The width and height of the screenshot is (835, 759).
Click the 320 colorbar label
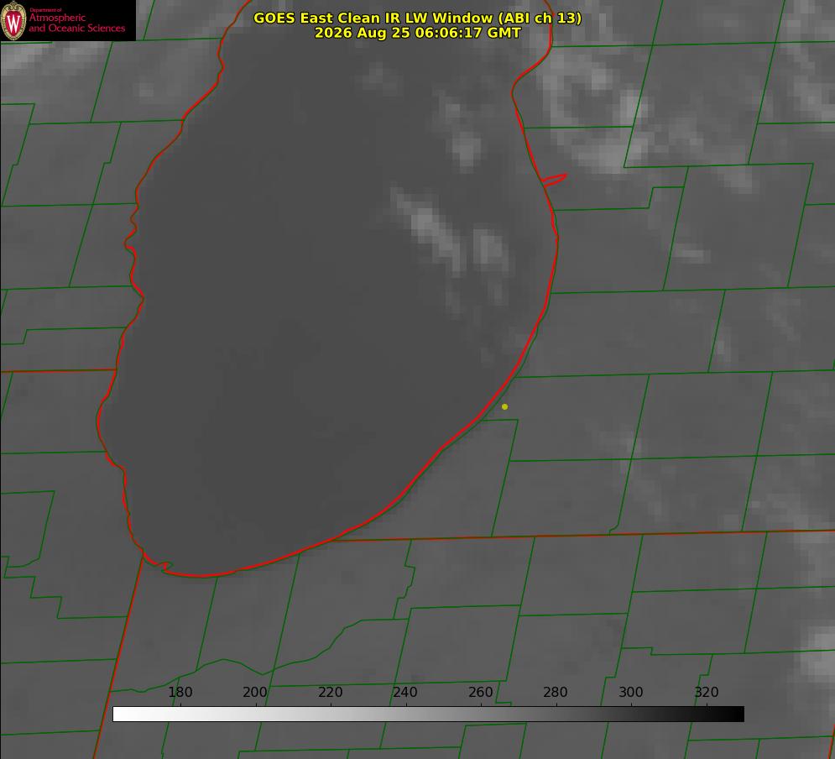point(707,692)
